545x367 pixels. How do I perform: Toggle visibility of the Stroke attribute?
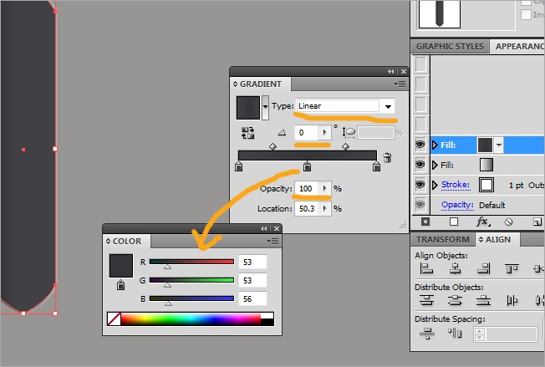tap(420, 185)
